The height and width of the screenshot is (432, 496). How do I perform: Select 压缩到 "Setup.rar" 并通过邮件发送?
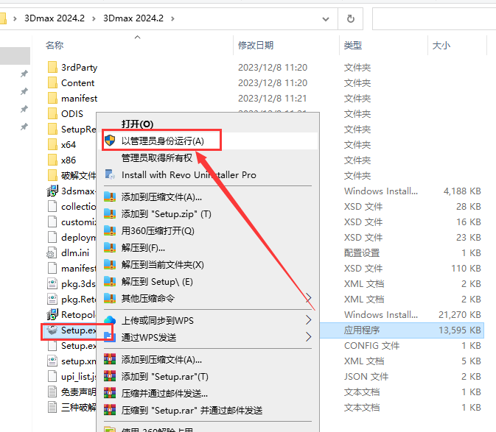pos(192,411)
